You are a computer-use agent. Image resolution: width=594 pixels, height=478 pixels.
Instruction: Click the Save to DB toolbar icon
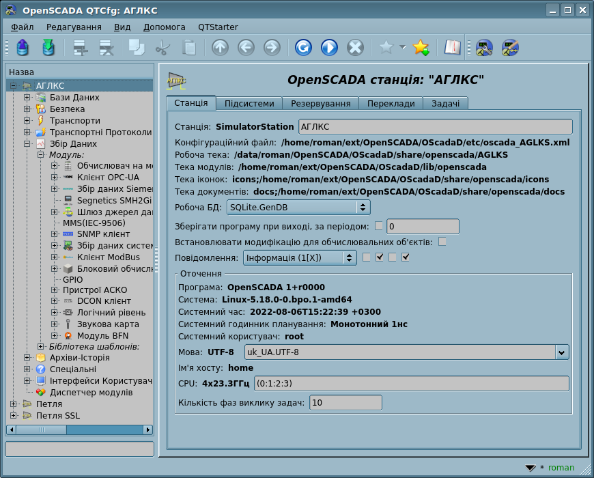(48, 47)
